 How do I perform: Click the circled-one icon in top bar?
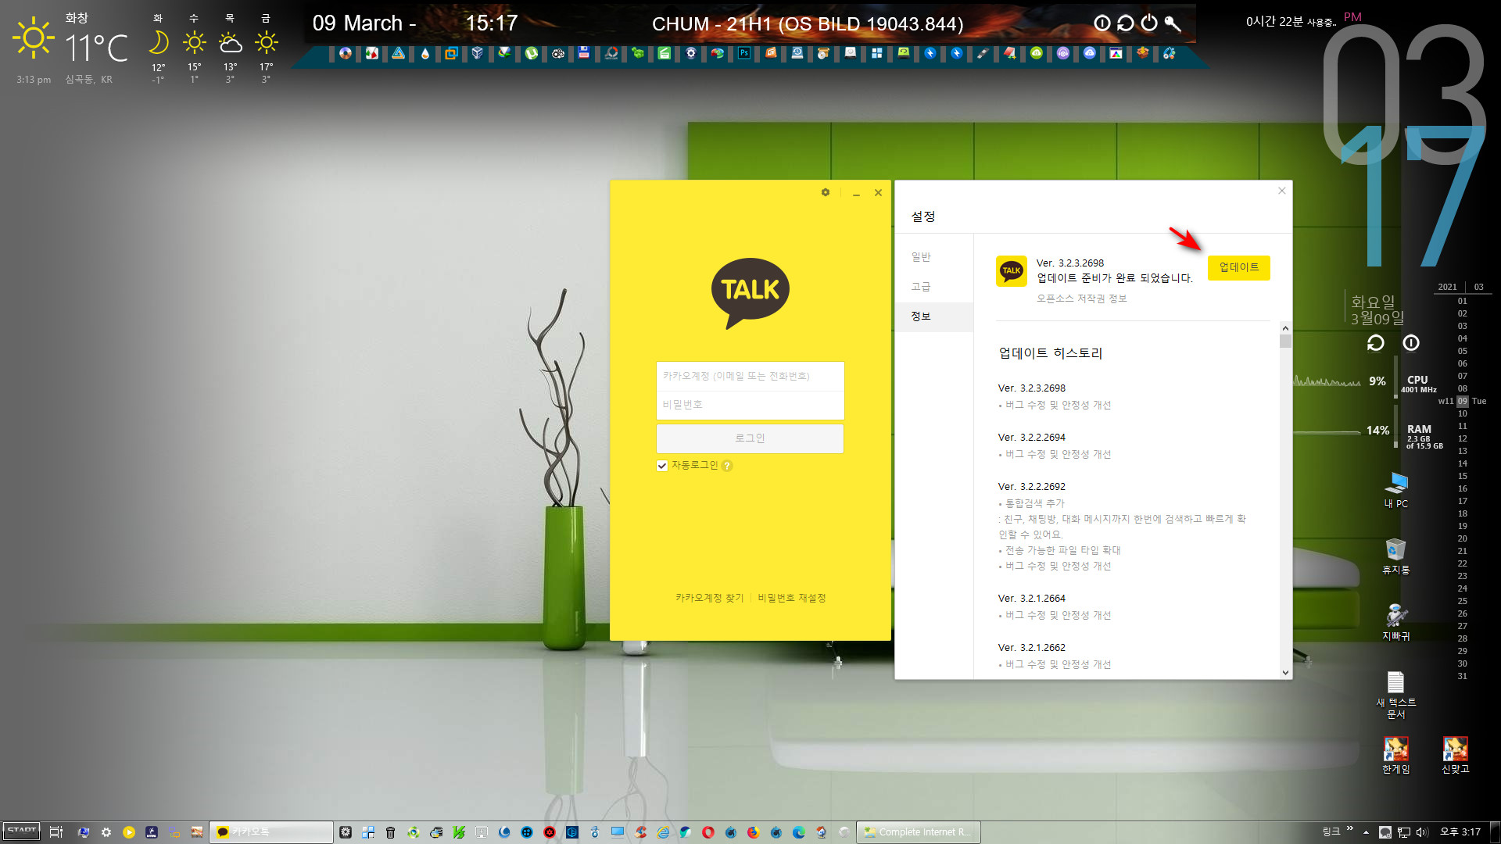pyautogui.click(x=1102, y=23)
